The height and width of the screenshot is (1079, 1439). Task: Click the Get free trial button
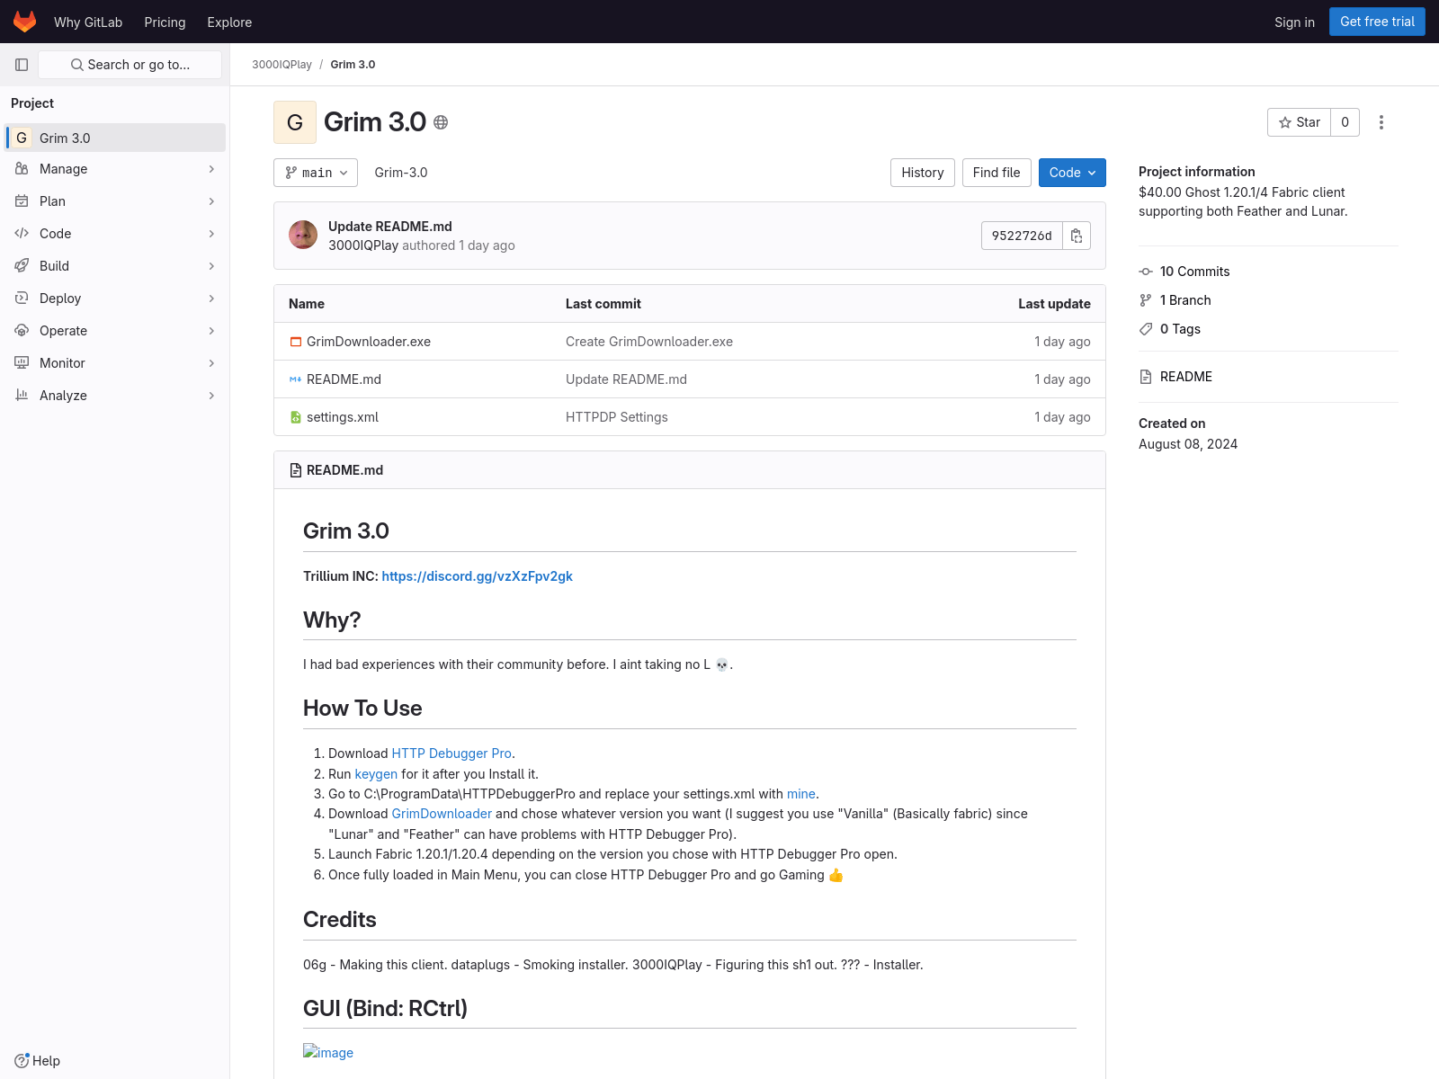tap(1377, 22)
